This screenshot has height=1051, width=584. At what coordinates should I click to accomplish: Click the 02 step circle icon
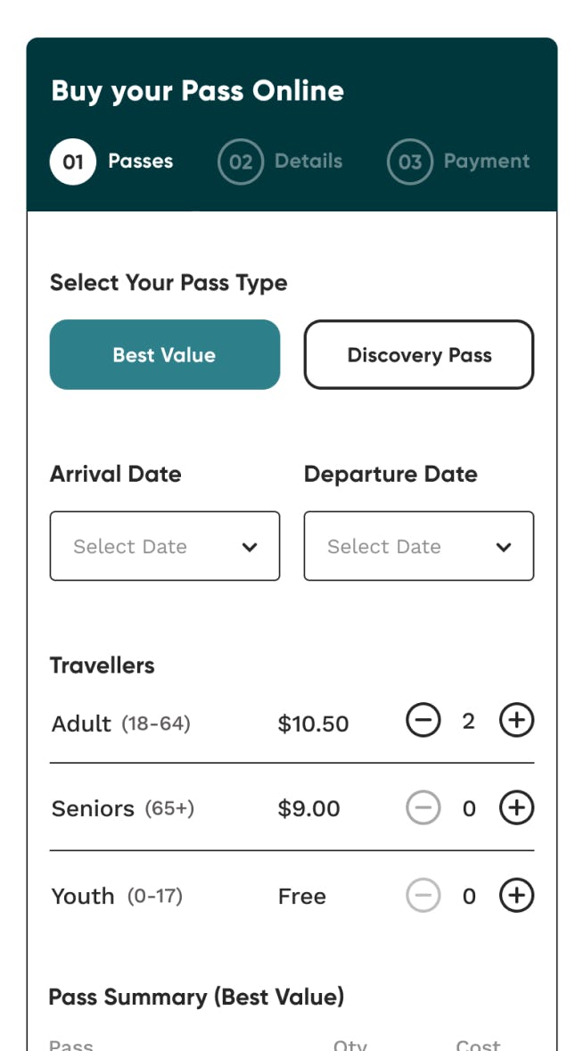coord(241,161)
